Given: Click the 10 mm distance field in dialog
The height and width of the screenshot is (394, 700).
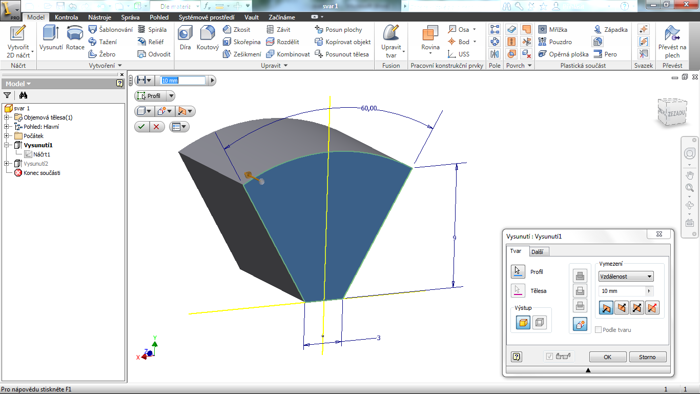Looking at the screenshot, I should [x=622, y=291].
